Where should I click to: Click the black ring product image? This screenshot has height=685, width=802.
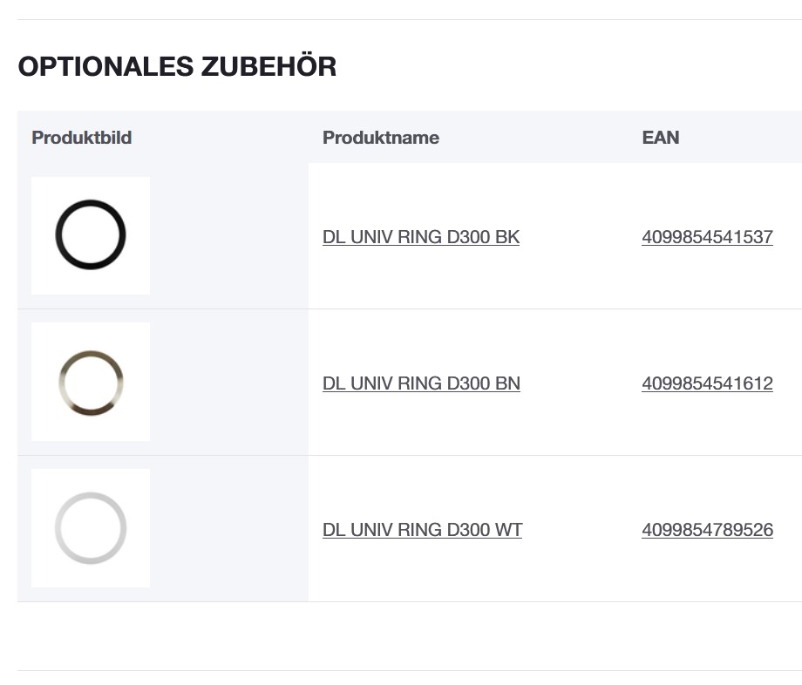point(91,235)
